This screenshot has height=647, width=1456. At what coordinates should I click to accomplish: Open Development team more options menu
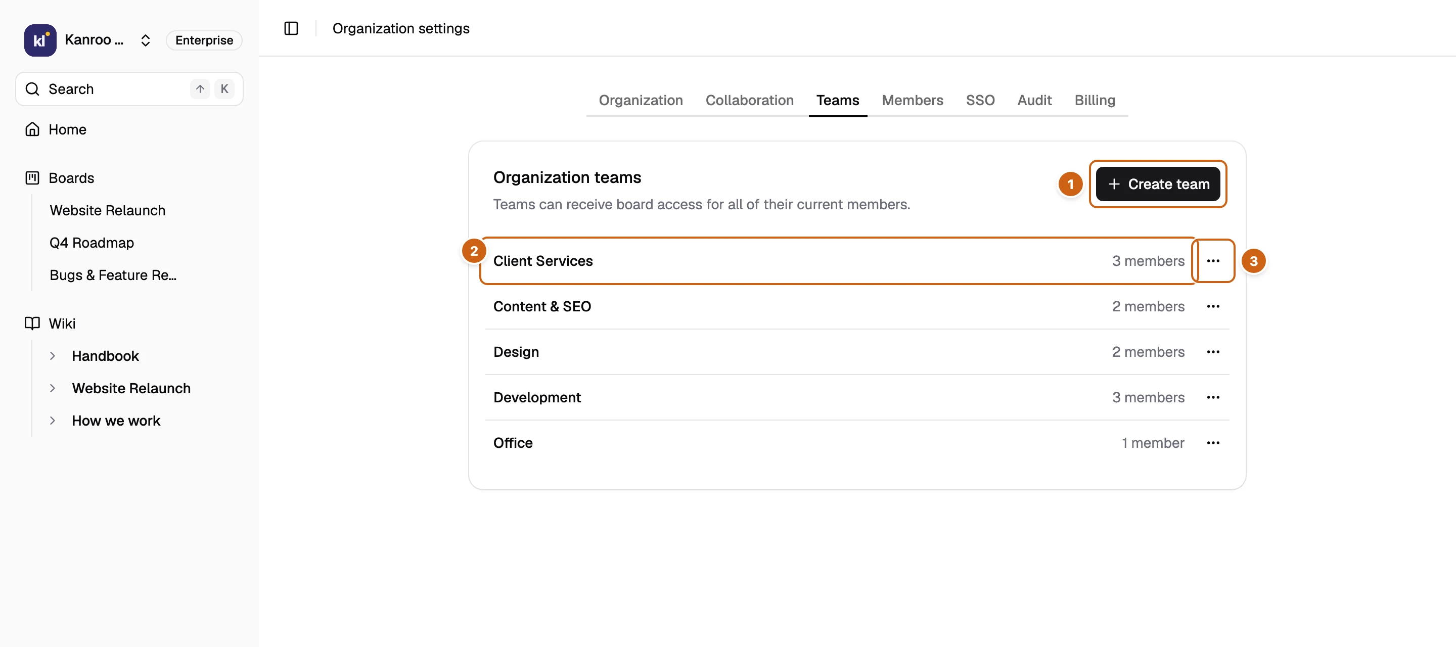(x=1213, y=397)
